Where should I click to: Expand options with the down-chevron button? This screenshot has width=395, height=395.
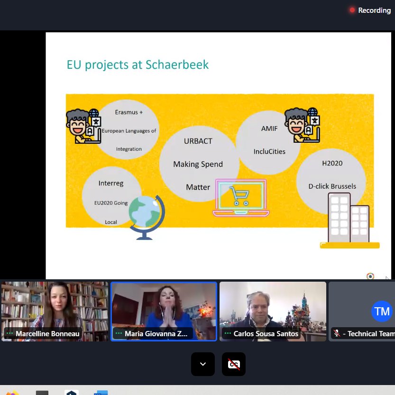coord(203,364)
